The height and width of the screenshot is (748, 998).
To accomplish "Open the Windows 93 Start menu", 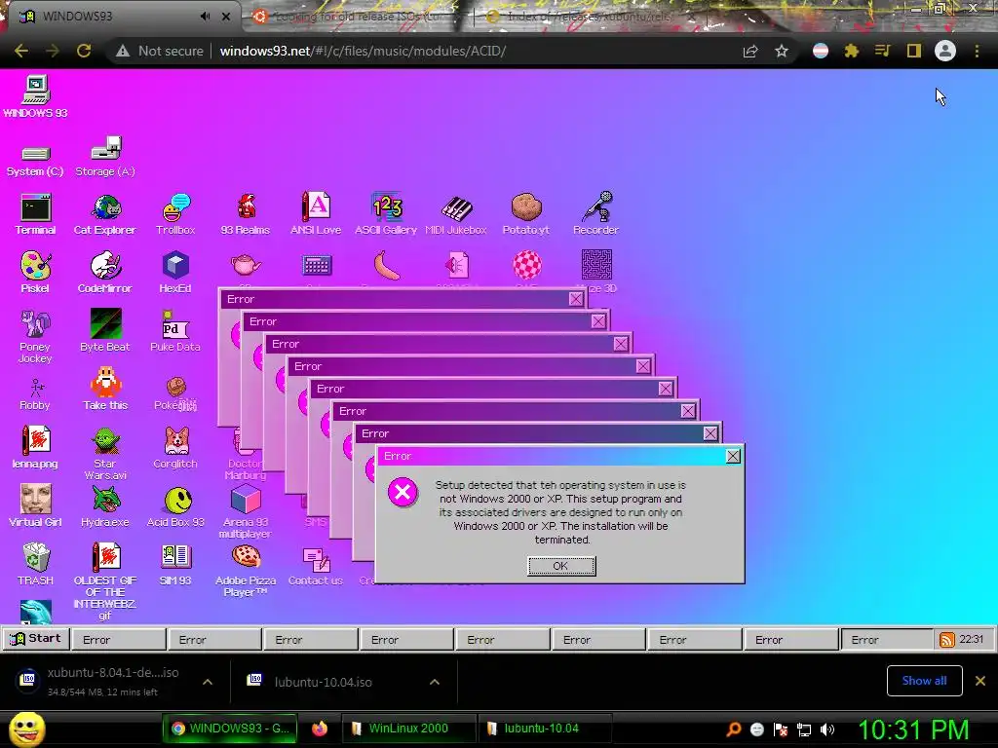I will [36, 639].
